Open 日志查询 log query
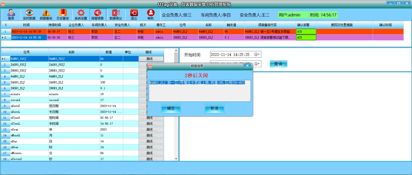This screenshot has width=412, height=175. pos(62,15)
